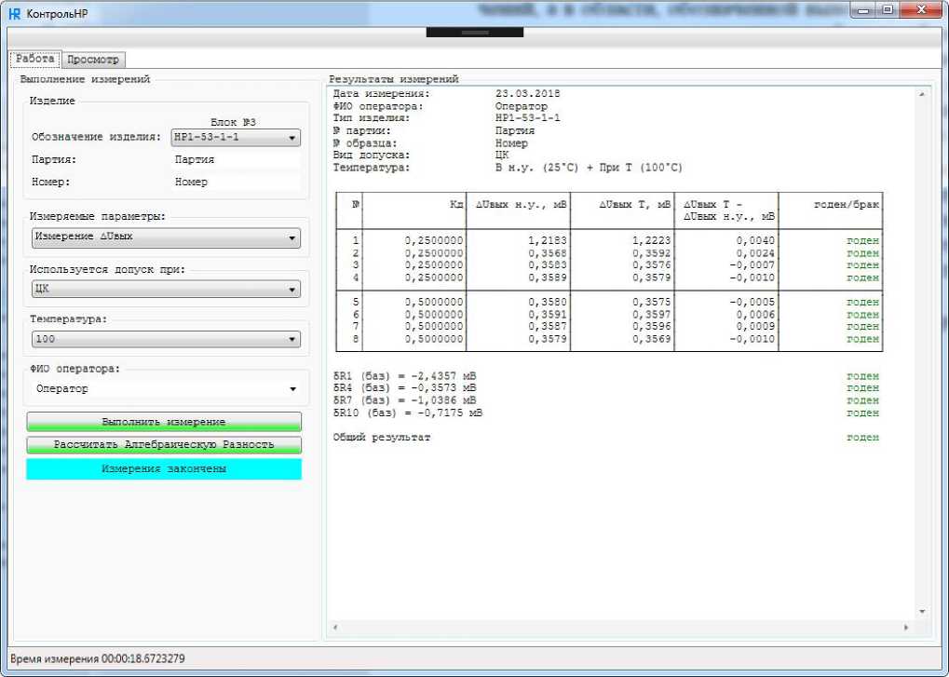Switch to the Просмотр tab
The image size is (949, 677).
click(94, 60)
